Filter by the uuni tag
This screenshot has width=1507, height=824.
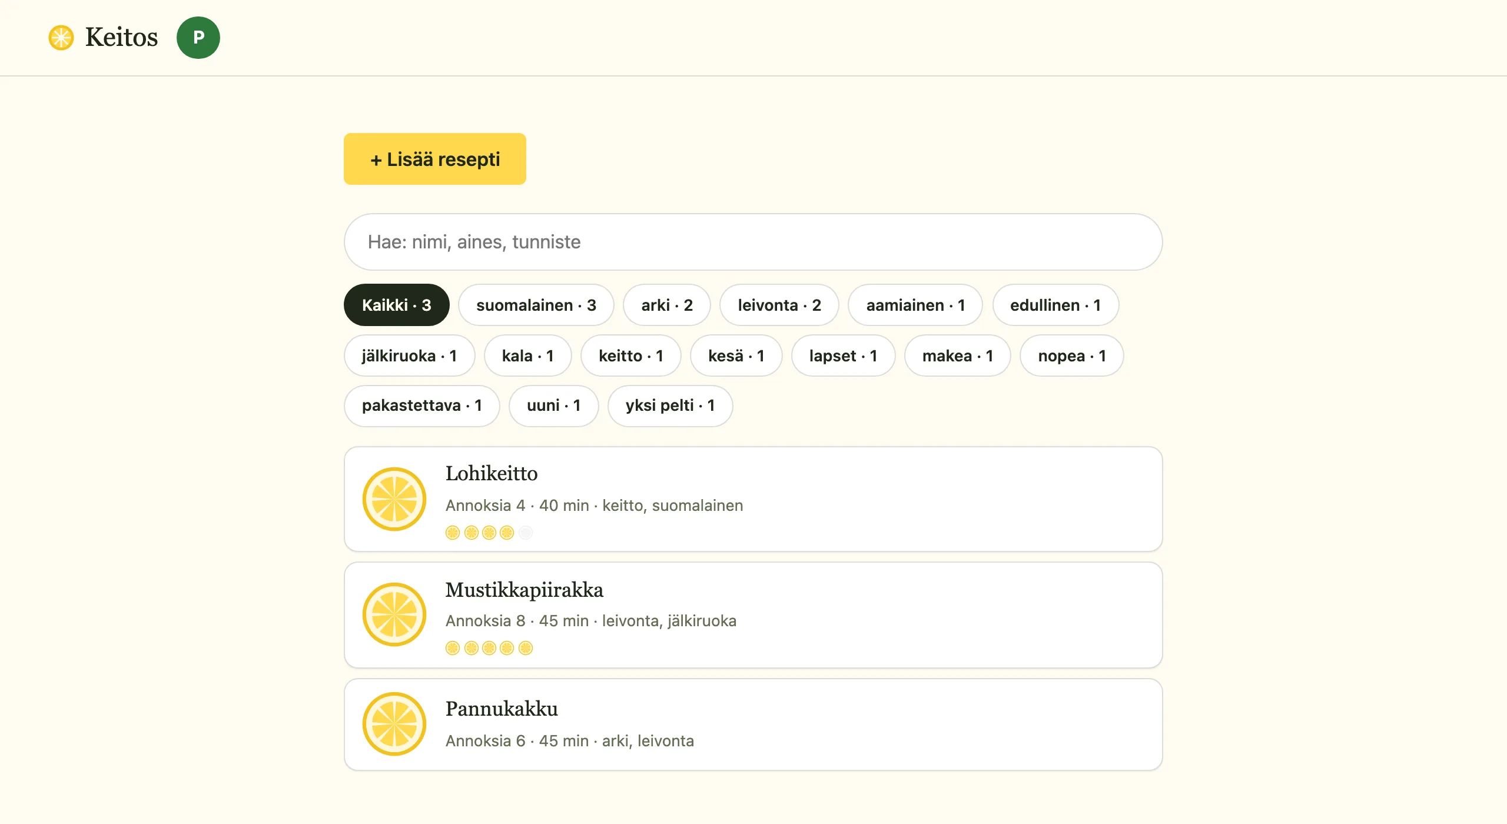coord(554,406)
